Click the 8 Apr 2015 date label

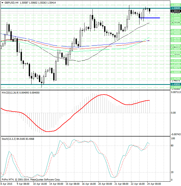click(7, 183)
